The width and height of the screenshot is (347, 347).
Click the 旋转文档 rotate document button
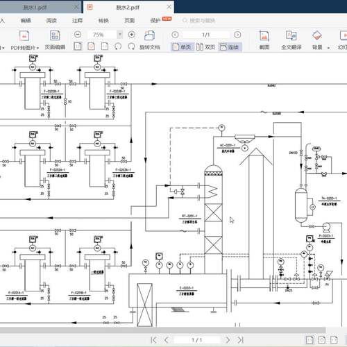tap(150, 40)
